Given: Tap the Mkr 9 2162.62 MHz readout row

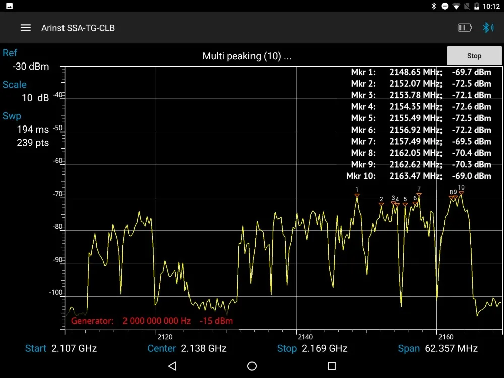Looking at the screenshot, I should 421,165.
